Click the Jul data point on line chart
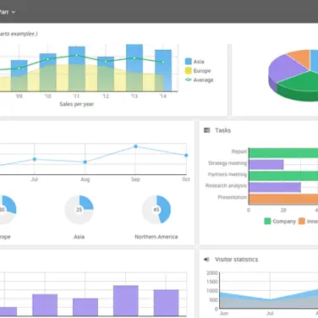The width and height of the screenshot is (318, 318). tap(35, 159)
